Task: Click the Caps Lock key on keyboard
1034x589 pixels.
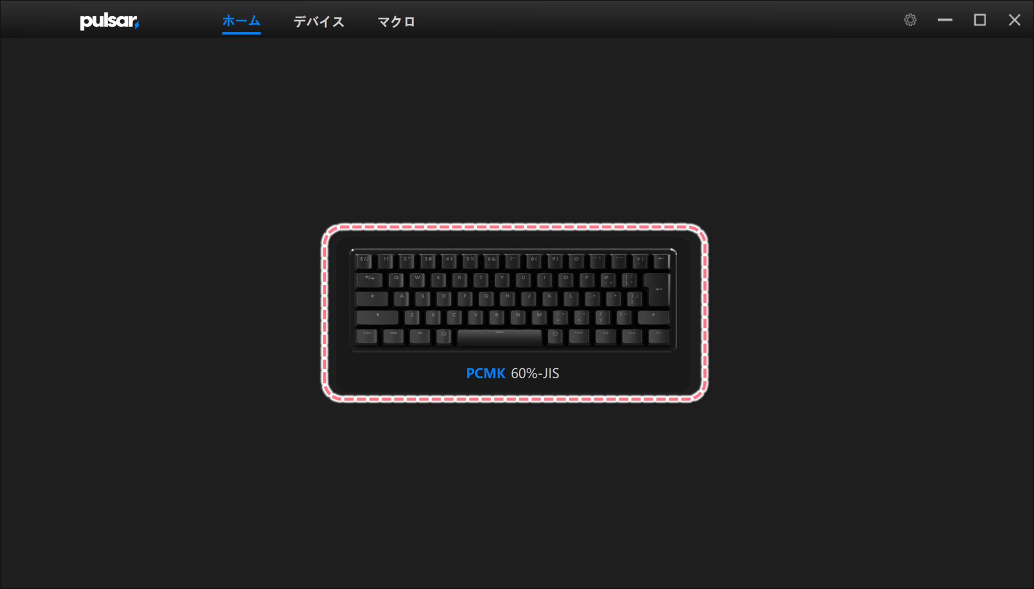Action: click(372, 299)
